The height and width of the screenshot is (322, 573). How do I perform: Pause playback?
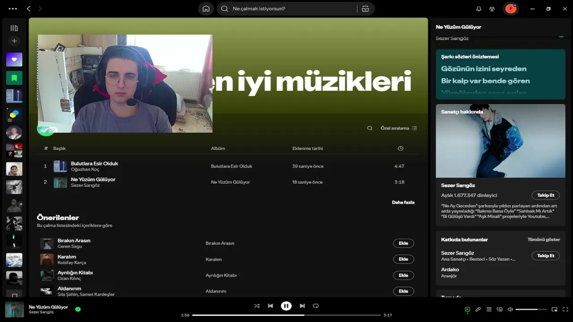click(x=286, y=306)
